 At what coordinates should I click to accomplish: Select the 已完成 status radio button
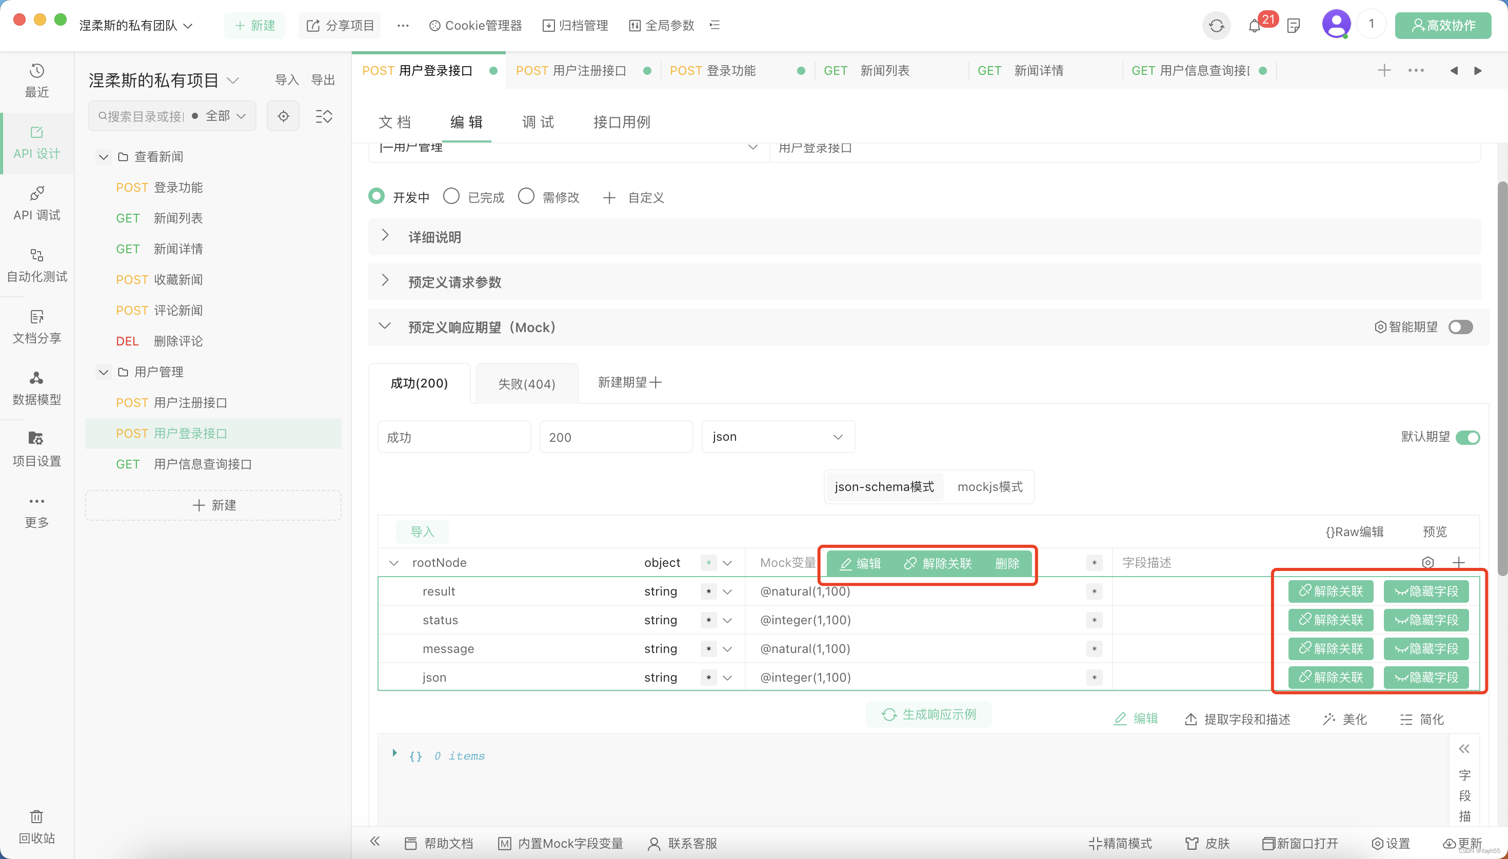click(x=452, y=196)
